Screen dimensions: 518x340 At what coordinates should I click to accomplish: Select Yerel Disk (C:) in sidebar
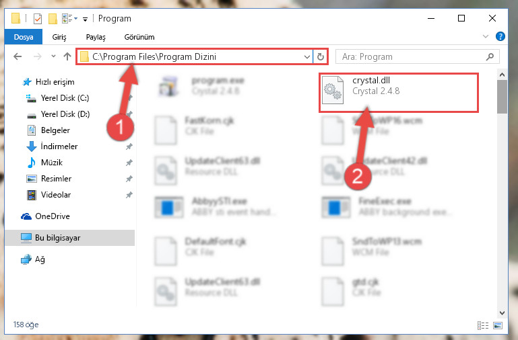[x=65, y=98]
